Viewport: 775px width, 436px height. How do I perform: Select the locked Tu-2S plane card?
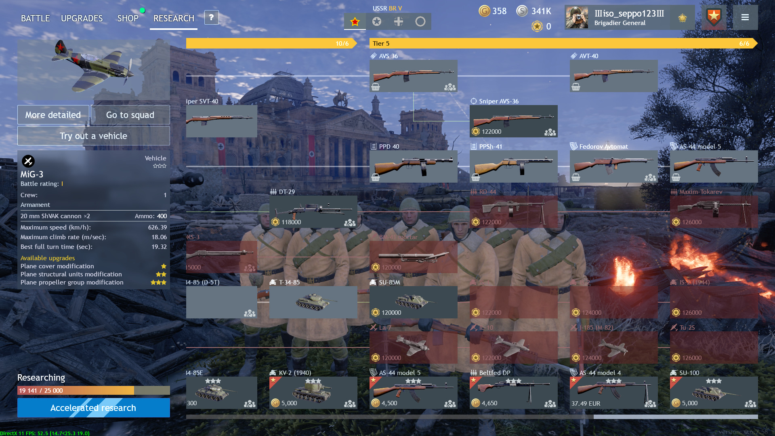pos(714,347)
